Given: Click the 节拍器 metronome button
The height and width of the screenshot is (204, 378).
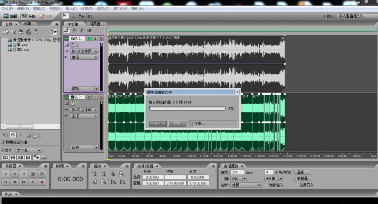Looking at the screenshot, I should click(302, 179).
